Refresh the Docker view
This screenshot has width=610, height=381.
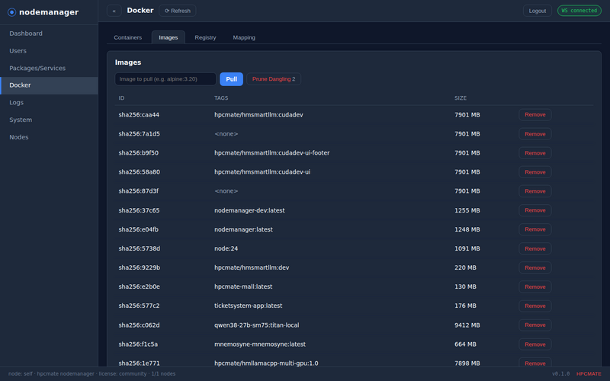178,11
